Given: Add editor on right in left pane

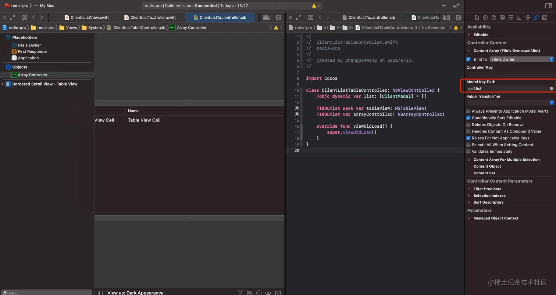Looking at the screenshot, I should (278, 17).
